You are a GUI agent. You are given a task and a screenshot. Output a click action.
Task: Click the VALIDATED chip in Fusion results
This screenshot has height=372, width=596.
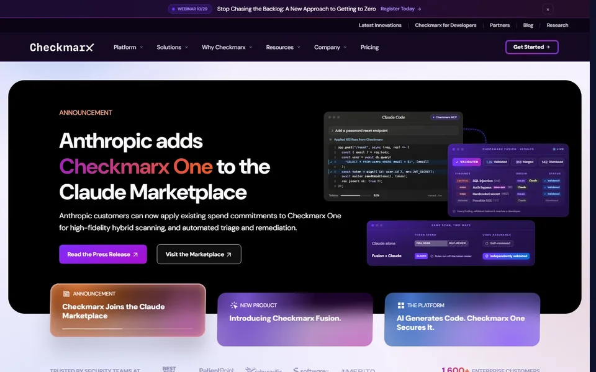466,162
